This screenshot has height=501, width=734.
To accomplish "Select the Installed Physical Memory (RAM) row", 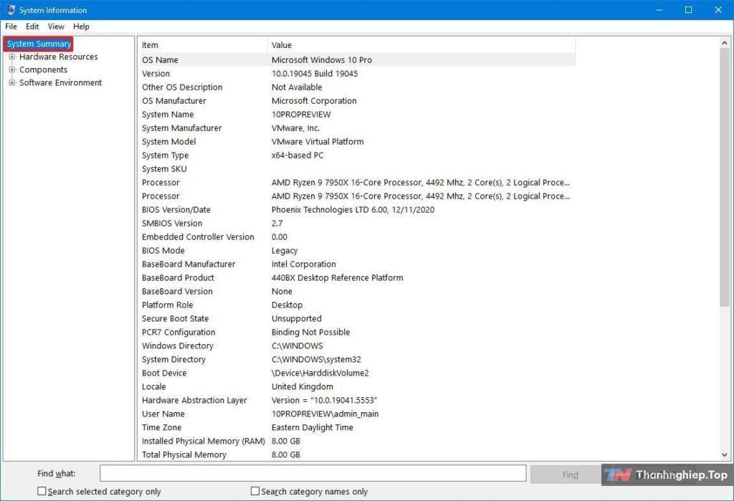I will [x=357, y=440].
